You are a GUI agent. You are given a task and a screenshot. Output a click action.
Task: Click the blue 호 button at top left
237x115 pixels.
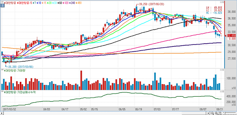click(x=3, y=5)
